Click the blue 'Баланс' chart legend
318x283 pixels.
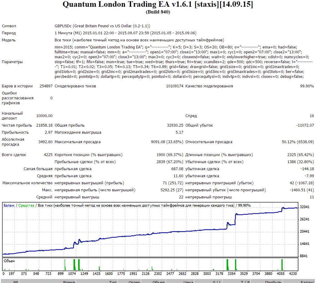tap(9, 205)
